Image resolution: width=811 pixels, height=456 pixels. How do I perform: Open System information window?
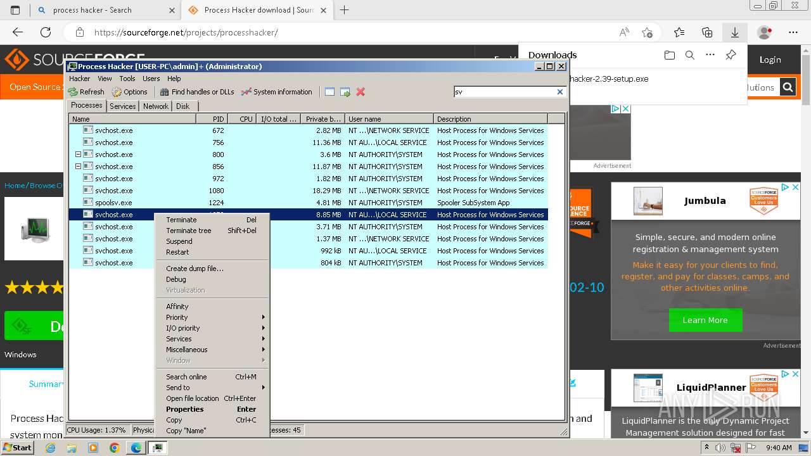pos(277,92)
